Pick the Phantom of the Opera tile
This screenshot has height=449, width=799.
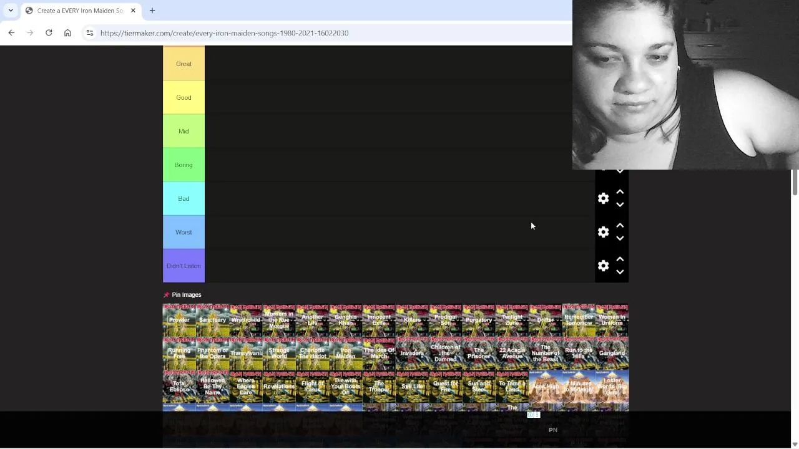213,354
